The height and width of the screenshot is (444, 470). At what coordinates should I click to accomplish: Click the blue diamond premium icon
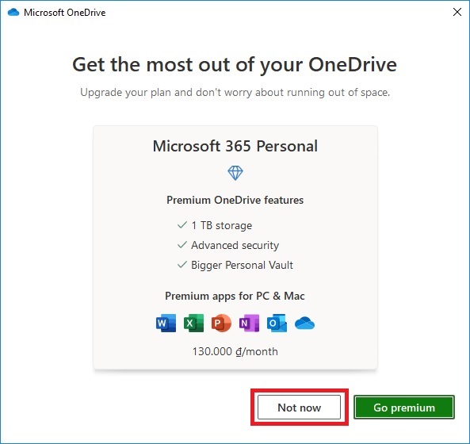pyautogui.click(x=235, y=173)
